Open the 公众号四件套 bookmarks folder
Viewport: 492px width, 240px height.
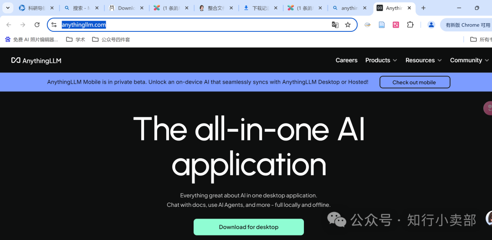tap(111, 40)
